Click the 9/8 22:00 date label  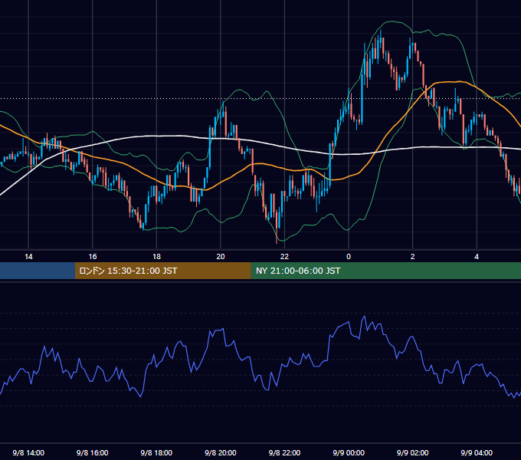tap(284, 452)
